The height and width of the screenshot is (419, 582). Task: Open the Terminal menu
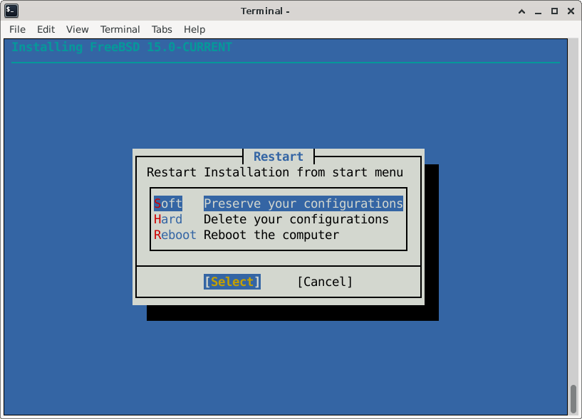[120, 29]
